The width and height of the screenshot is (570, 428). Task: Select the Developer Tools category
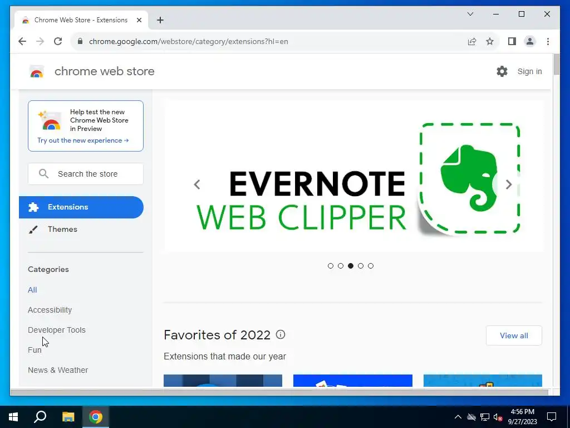coord(57,330)
